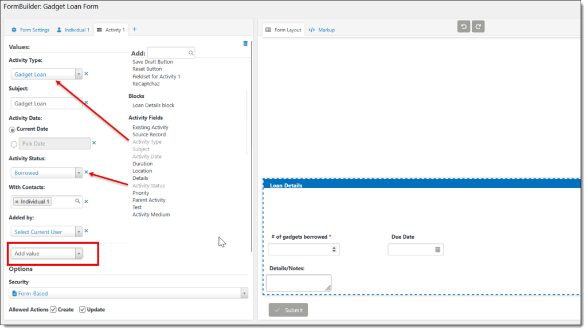Click the search icon in With Contacts field
Image resolution: width=587 pixels, height=331 pixels.
point(77,201)
